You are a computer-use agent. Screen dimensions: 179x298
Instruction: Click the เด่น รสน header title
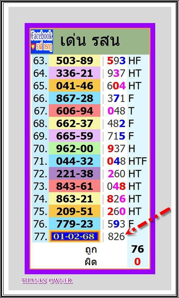point(89,41)
